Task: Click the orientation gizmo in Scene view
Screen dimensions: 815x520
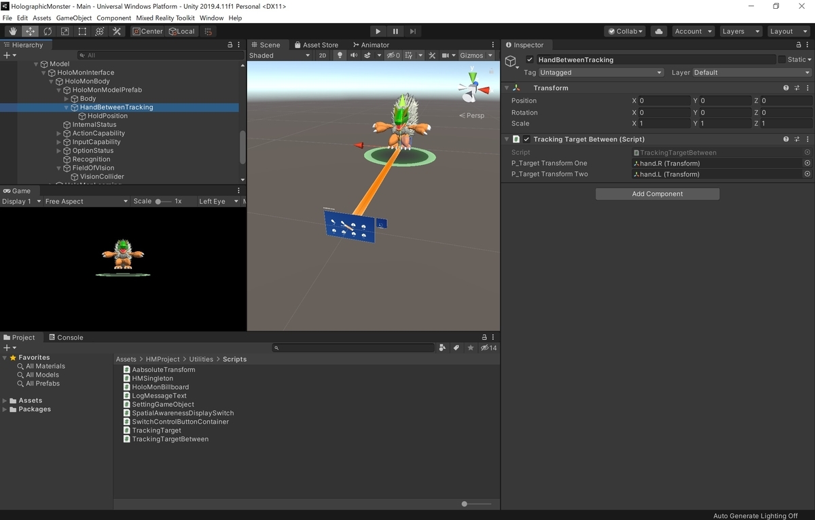Action: click(x=473, y=88)
